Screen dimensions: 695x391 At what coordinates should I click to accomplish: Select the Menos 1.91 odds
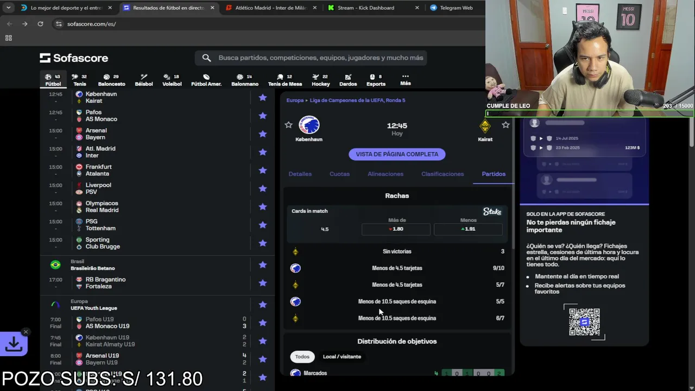(468, 229)
